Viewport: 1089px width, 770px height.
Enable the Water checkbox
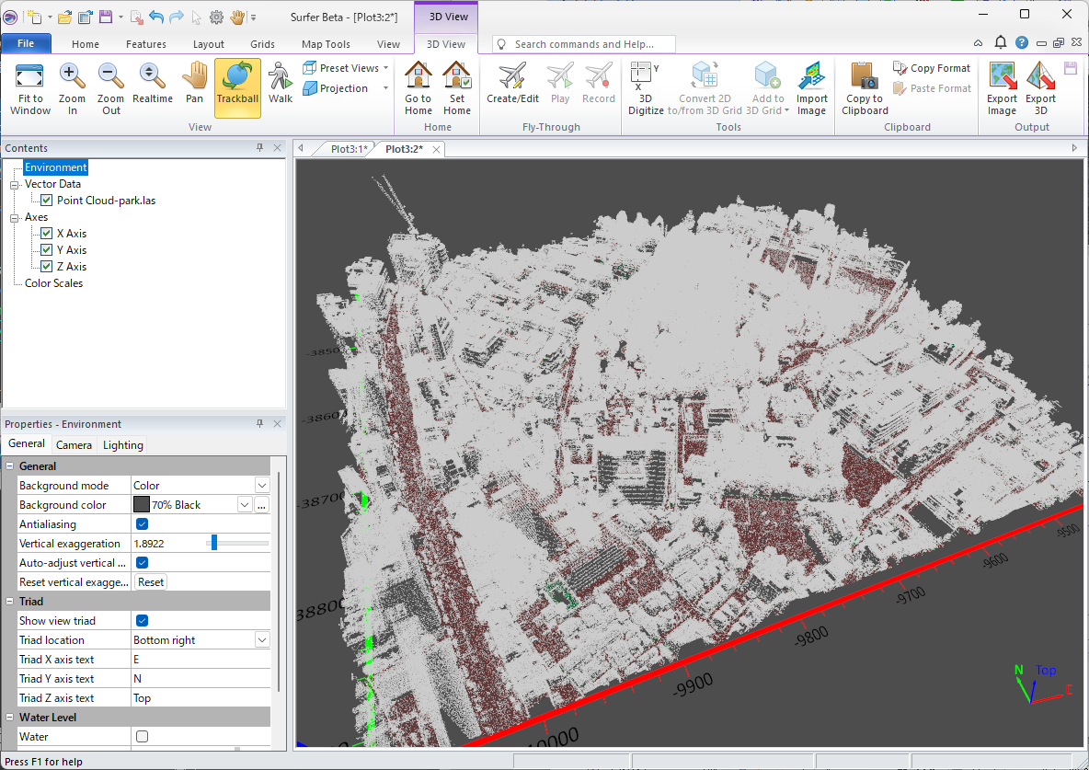(x=143, y=737)
